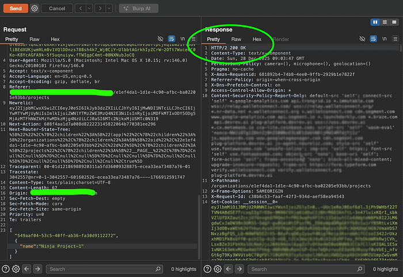Click the Priority: u=0 header line
The height and width of the screenshot is (277, 403).
(26, 214)
